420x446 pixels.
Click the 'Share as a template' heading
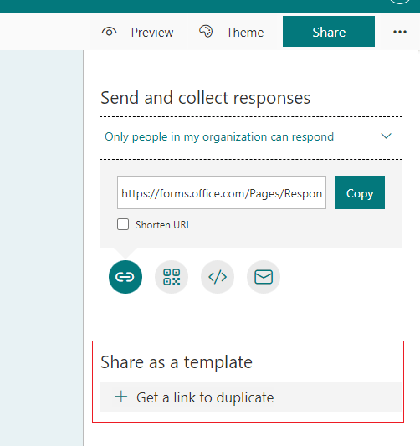click(x=177, y=362)
